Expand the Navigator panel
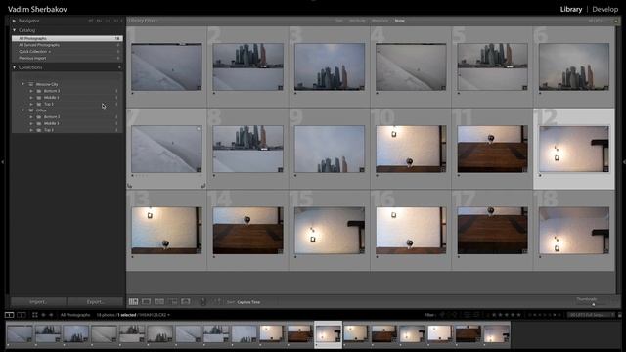Viewport: 626px width, 352px height. coord(14,21)
